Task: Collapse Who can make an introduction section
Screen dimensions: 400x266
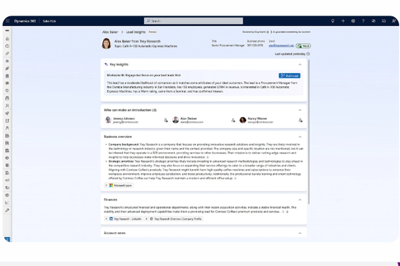Action: click(x=300, y=110)
